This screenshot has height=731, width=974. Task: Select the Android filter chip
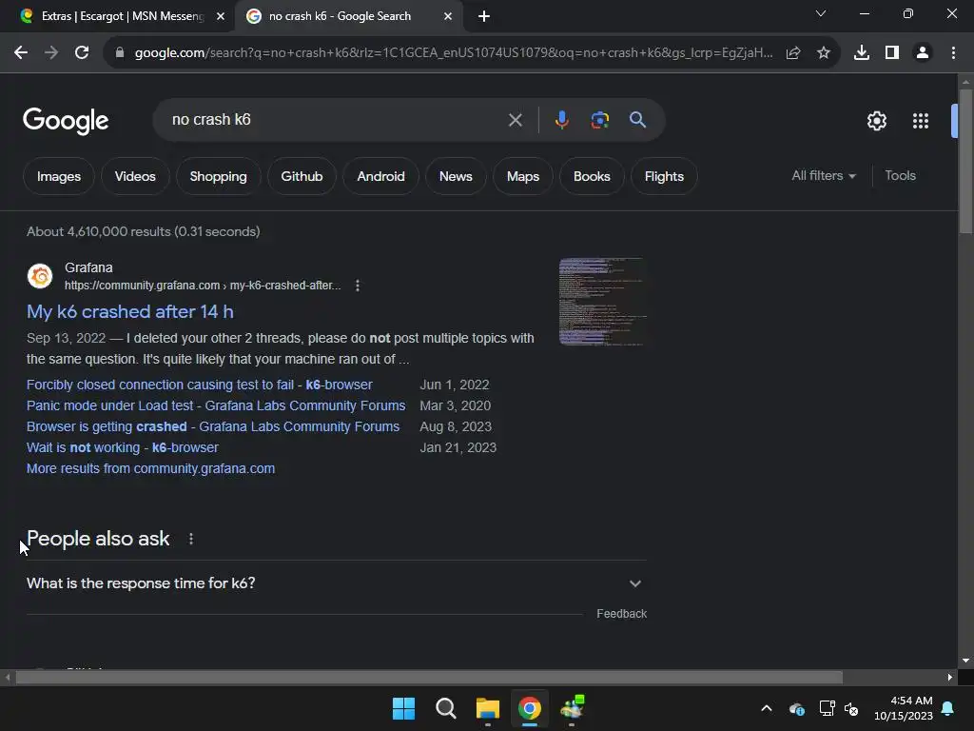coord(380,176)
